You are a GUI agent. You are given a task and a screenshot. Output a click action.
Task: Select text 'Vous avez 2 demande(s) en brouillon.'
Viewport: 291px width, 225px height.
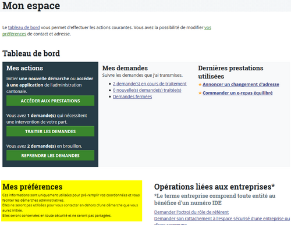coord(44,146)
